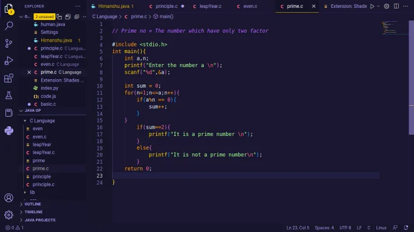The image size is (414, 232).
Task: Click the errors and warnings status indicator
Action: 15,228
